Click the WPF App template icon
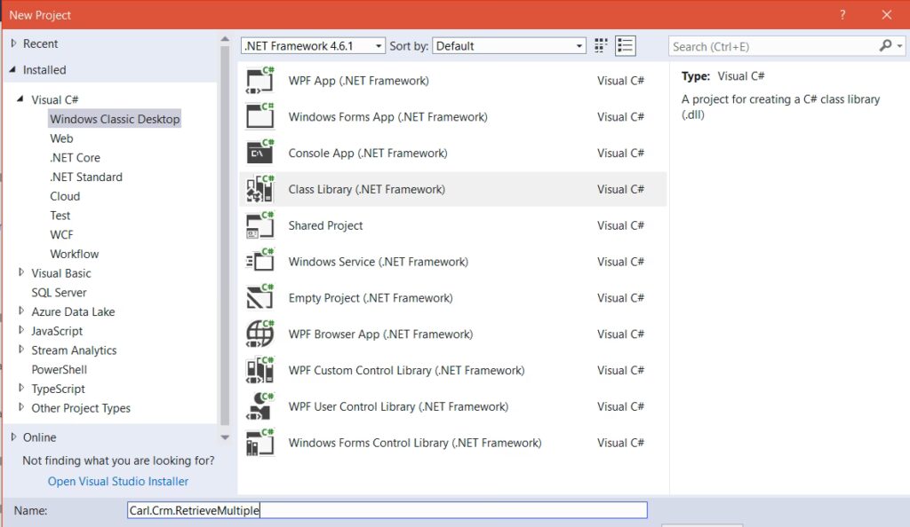910x527 pixels. pos(259,81)
